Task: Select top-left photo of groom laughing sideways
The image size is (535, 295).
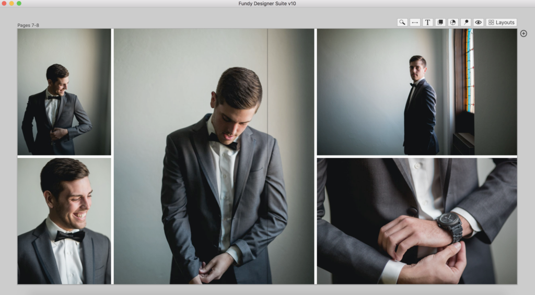Action: coord(64,92)
